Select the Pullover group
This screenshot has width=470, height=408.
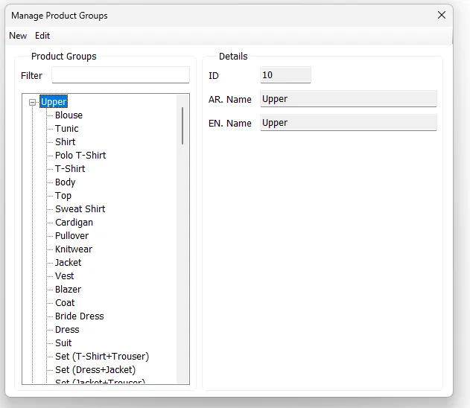pos(72,236)
